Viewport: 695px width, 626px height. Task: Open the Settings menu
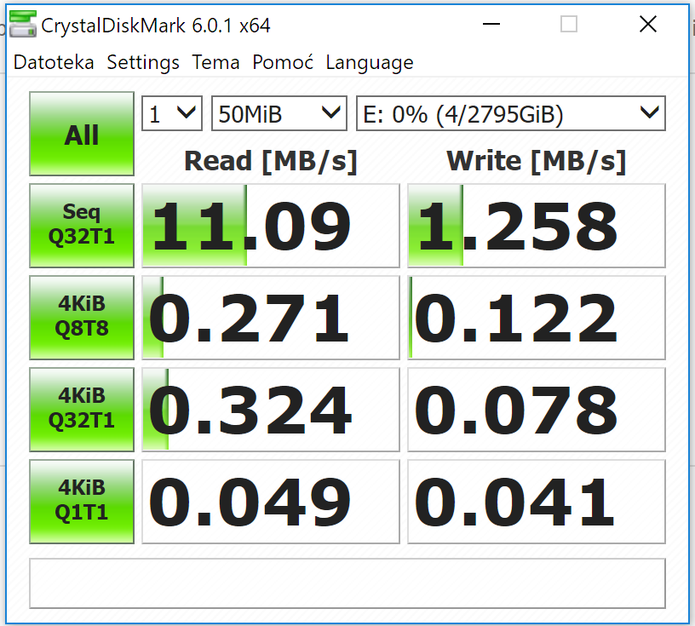[x=143, y=62]
